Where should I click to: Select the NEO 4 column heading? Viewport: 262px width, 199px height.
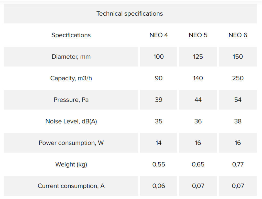click(159, 35)
